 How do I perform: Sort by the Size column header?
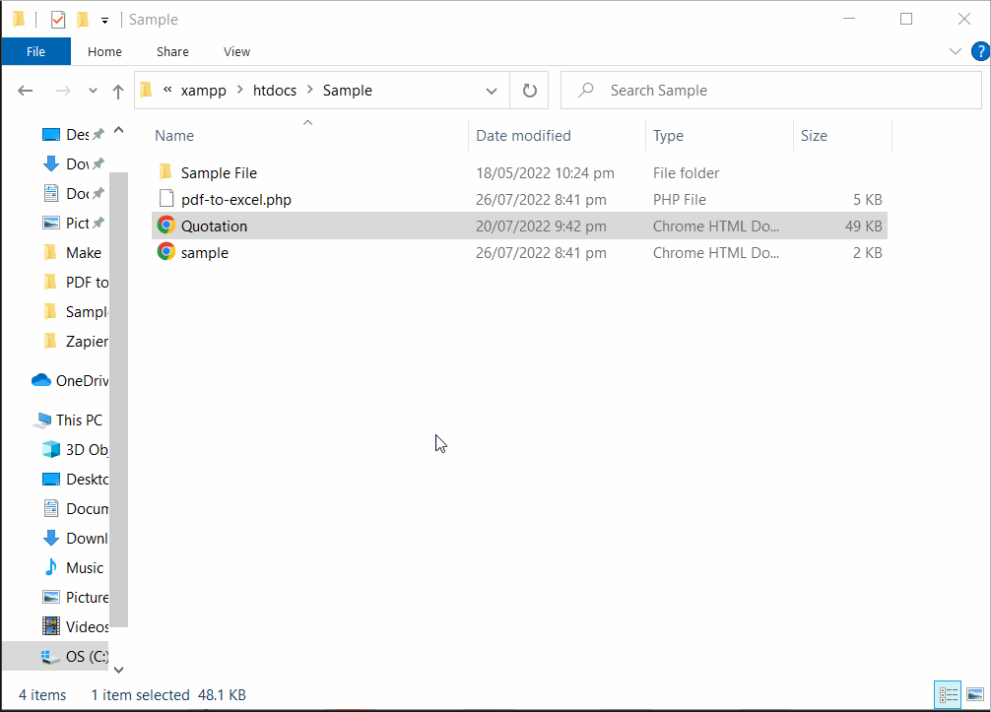tap(814, 135)
